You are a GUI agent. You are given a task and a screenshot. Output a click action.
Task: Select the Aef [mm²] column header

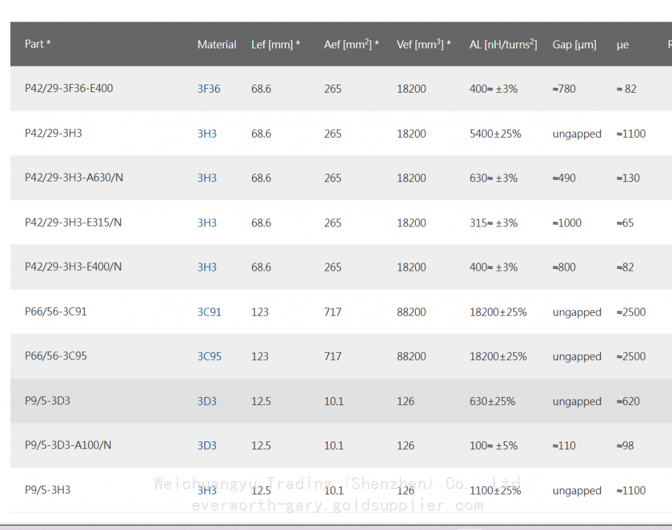pos(351,44)
